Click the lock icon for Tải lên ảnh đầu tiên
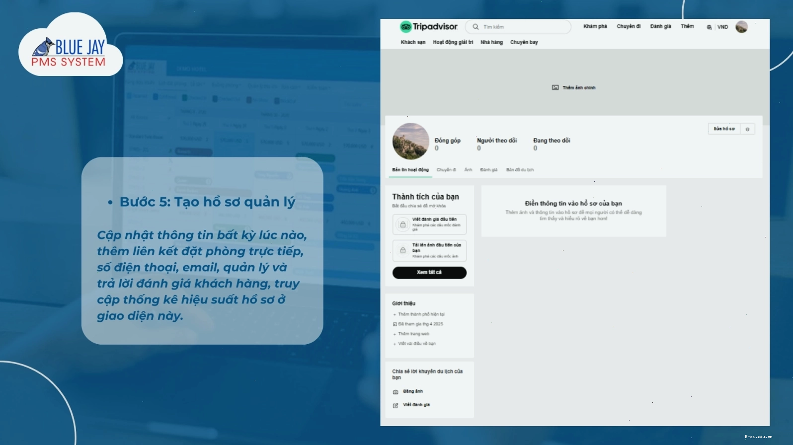 click(403, 250)
